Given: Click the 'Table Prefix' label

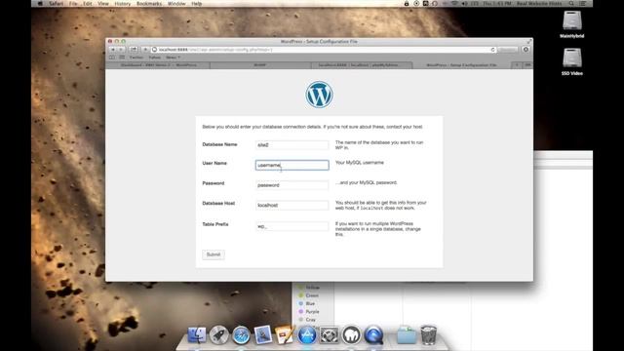Looking at the screenshot, I should coord(215,224).
